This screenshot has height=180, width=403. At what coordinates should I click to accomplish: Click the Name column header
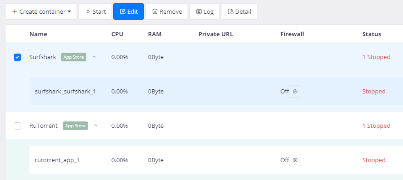tap(39, 34)
